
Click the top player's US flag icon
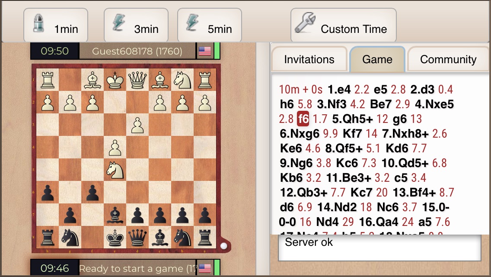pos(205,51)
